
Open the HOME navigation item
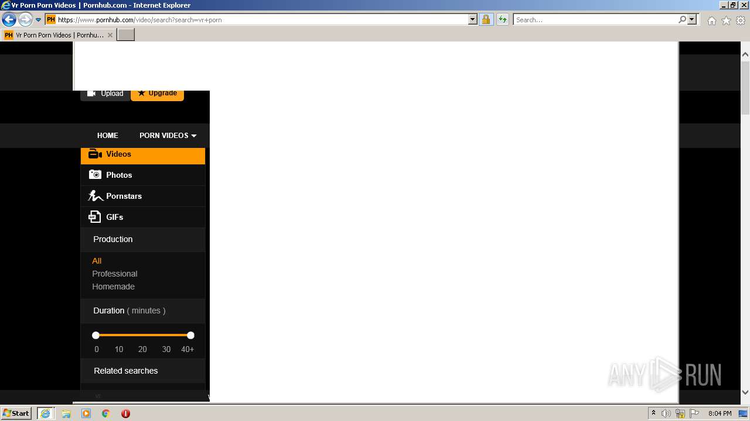108,136
